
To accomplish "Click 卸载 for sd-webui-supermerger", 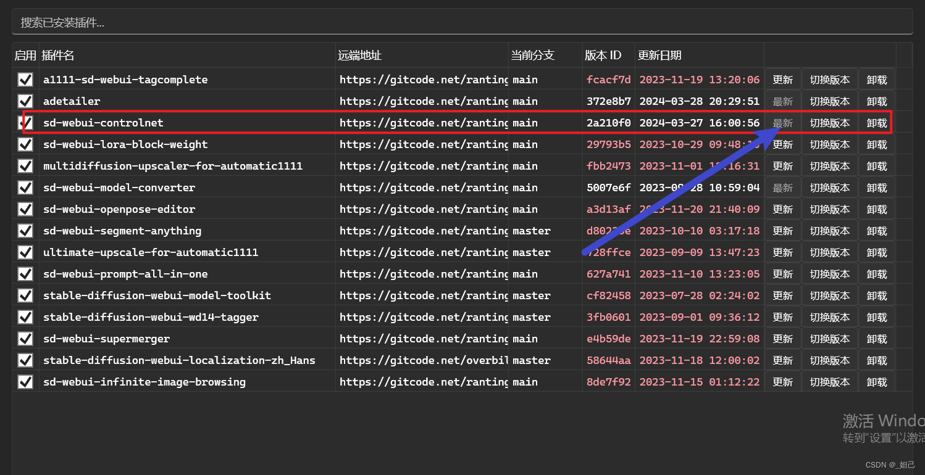I will tap(877, 339).
